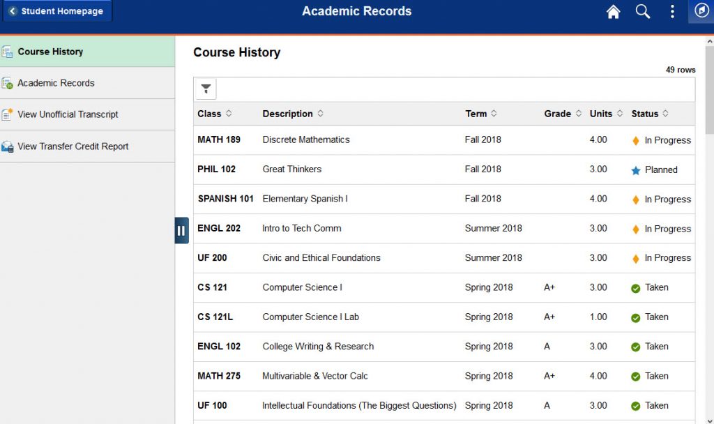The height and width of the screenshot is (424, 714).
Task: Click A+ grade for MATH 275
Action: (549, 376)
